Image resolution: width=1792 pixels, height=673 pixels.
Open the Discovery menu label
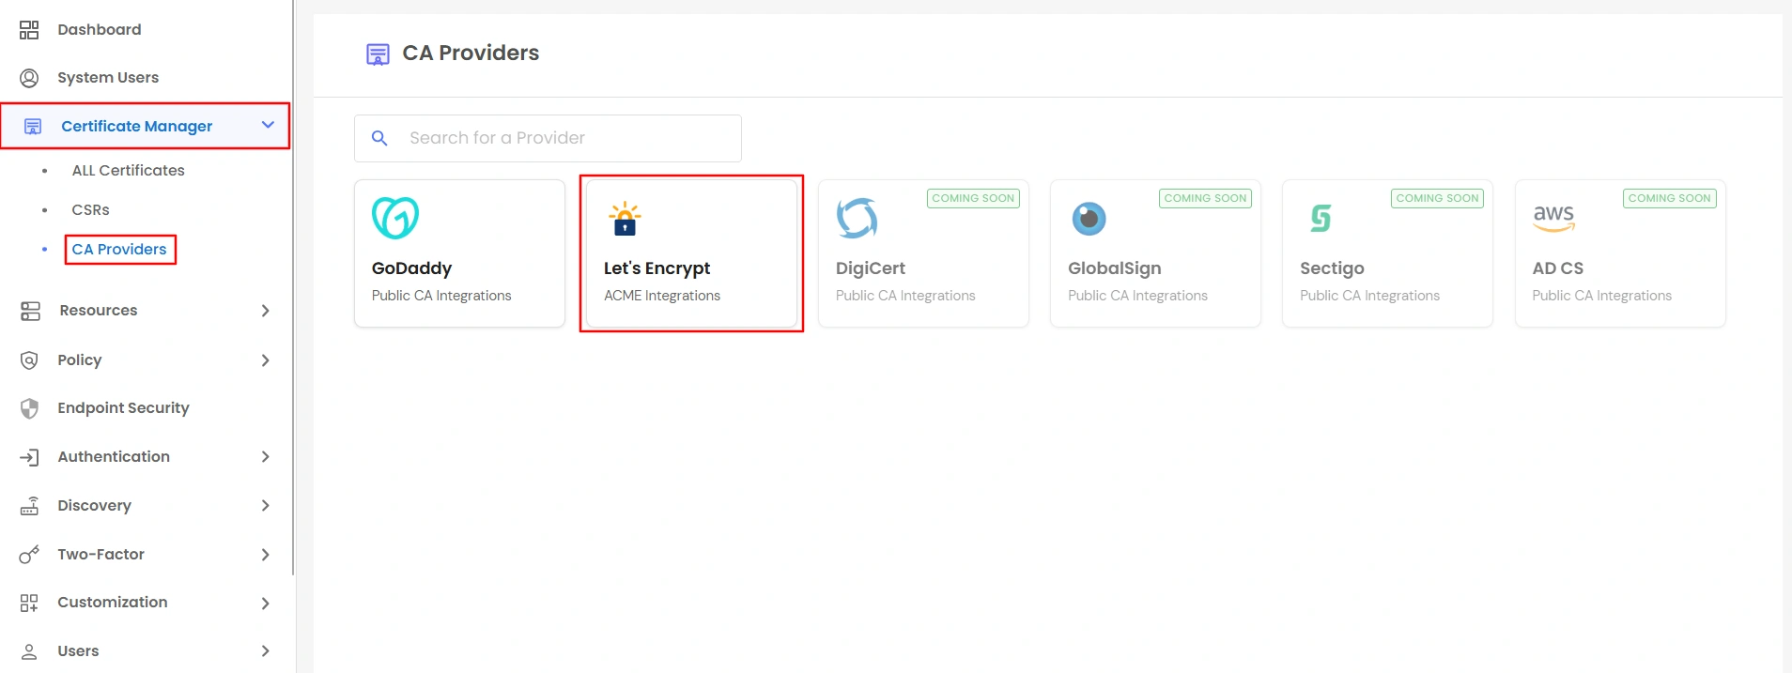[x=95, y=506]
